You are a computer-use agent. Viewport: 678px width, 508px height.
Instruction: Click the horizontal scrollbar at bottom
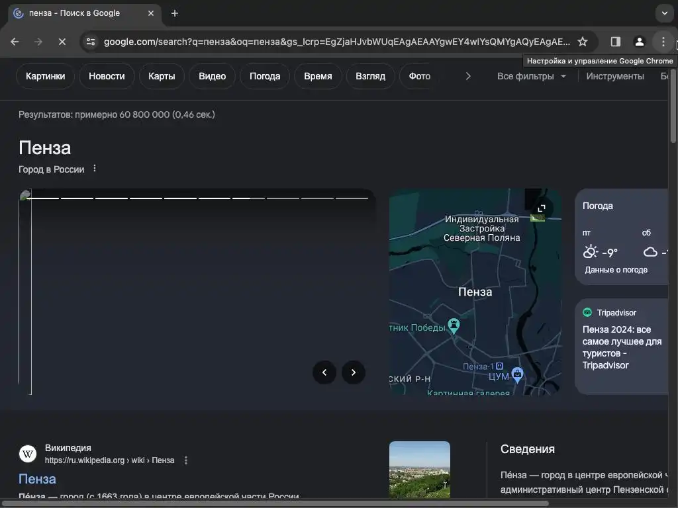pyautogui.click(x=277, y=503)
